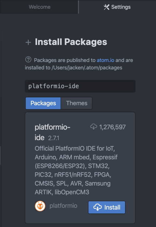Viewport: 156px width, 227px height.
Task: Click the orange platformio avatar icon
Action: point(40,206)
